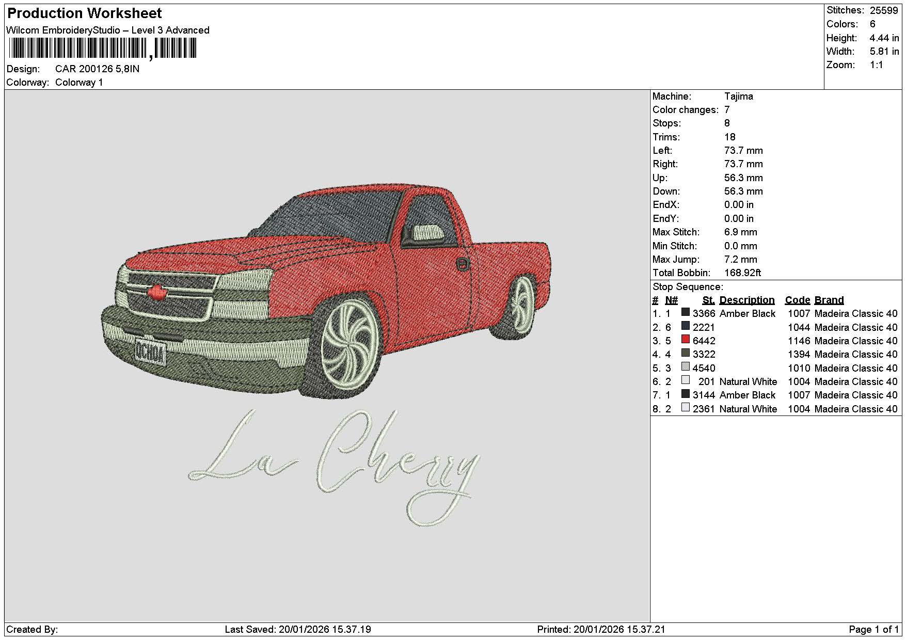
Task: Click thread code "1044" in stop row 2
Action: pyautogui.click(x=799, y=328)
